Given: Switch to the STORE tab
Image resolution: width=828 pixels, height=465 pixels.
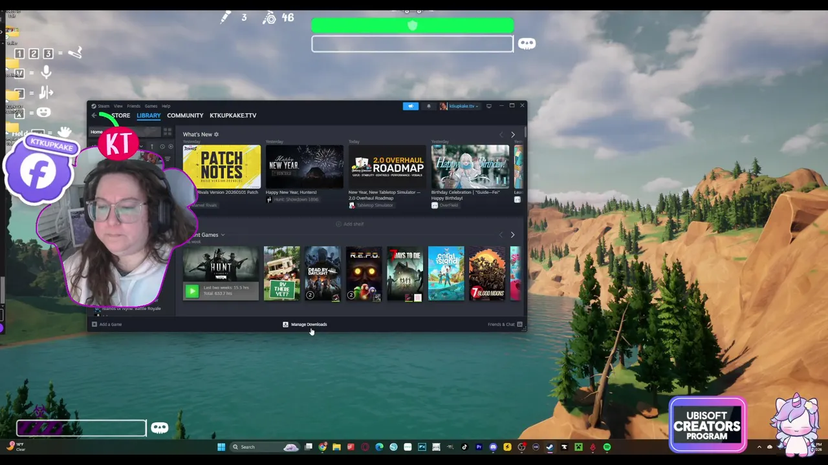Looking at the screenshot, I should tap(120, 116).
